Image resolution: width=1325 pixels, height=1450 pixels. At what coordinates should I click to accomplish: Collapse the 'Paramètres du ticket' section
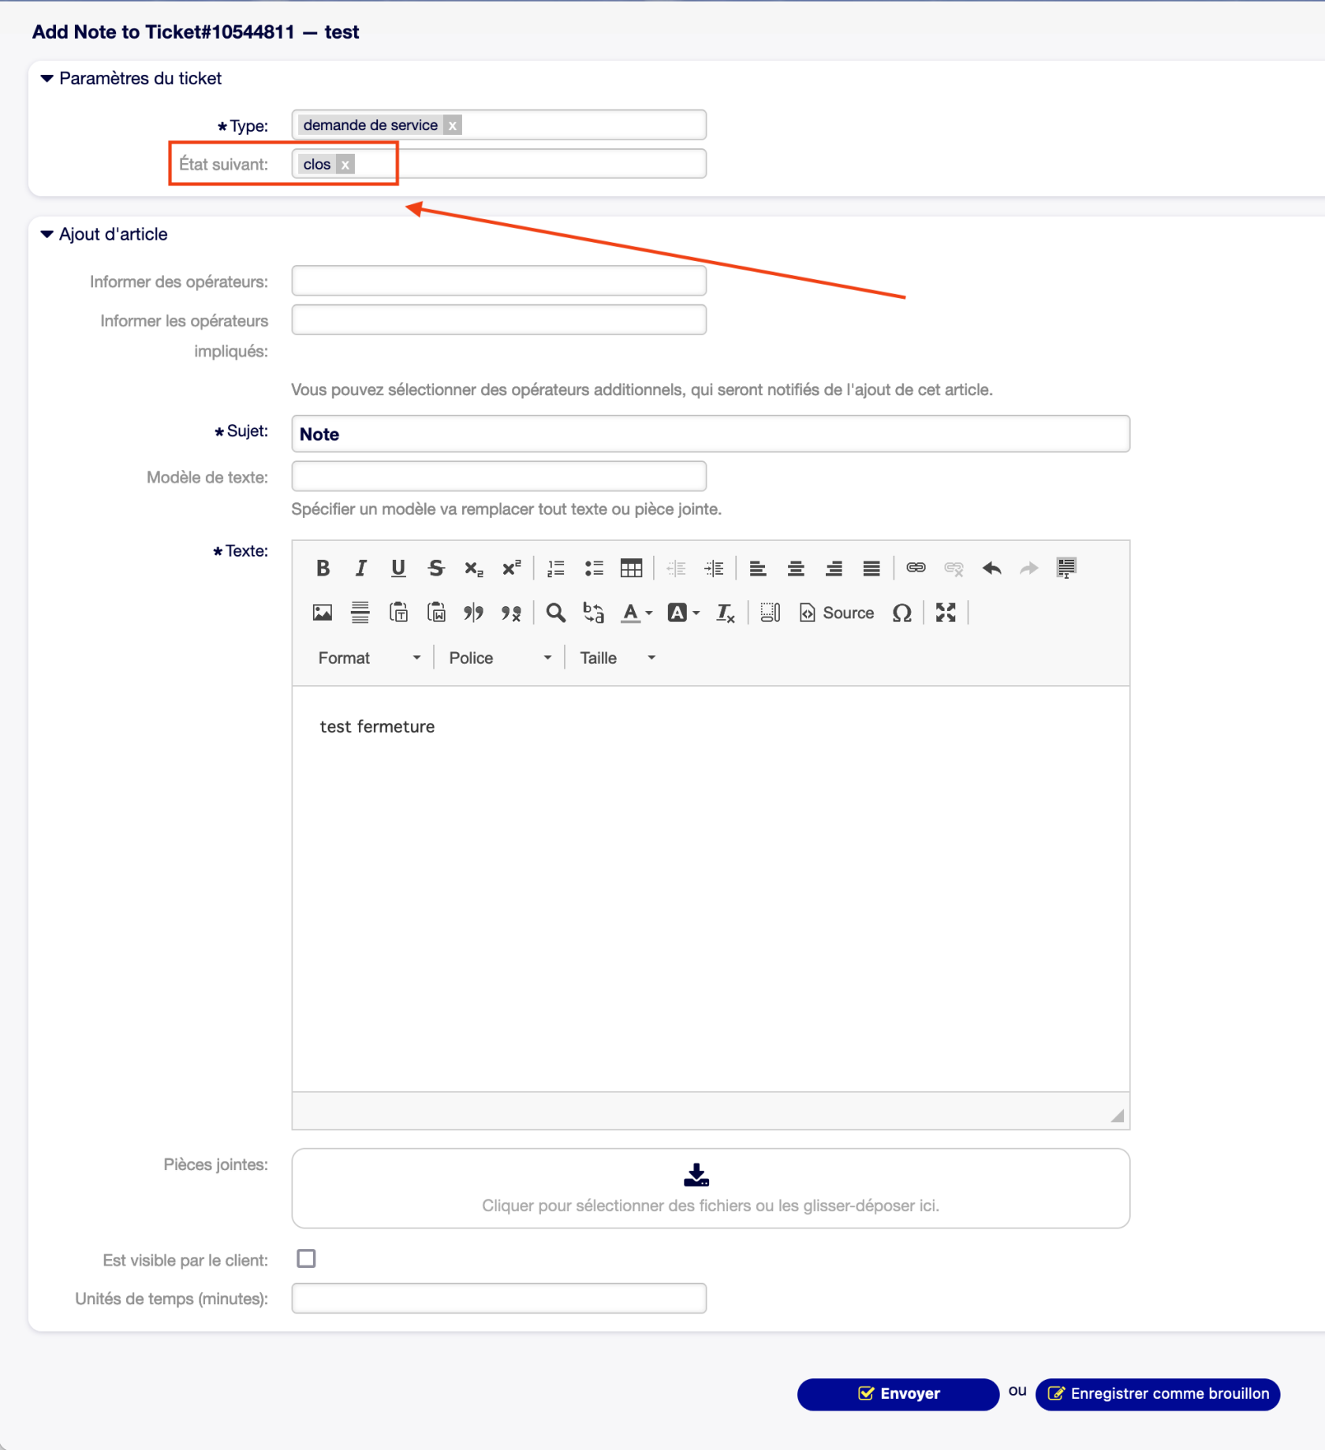point(47,78)
